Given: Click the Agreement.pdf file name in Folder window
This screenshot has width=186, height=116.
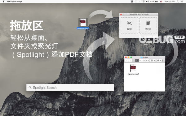Looking at the screenshot, I should click(133, 74).
